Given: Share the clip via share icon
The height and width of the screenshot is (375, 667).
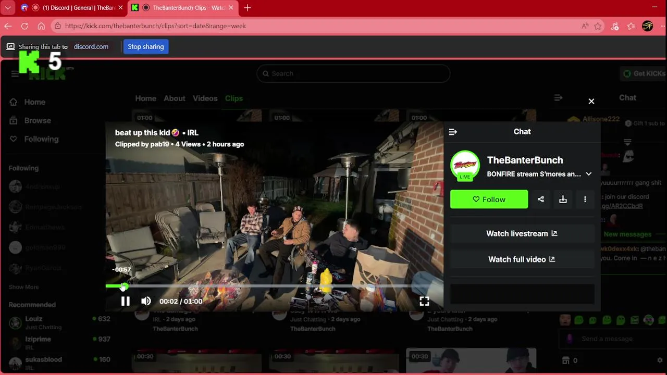Looking at the screenshot, I should pyautogui.click(x=541, y=199).
